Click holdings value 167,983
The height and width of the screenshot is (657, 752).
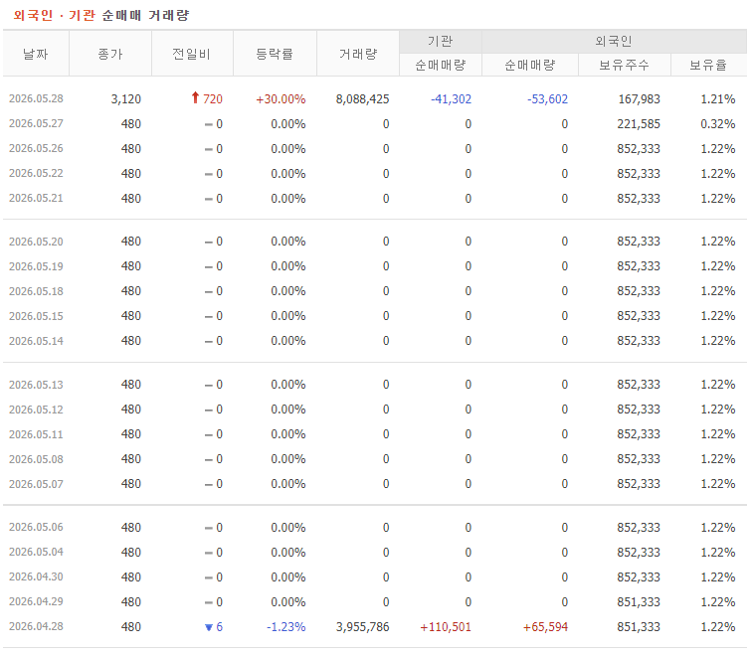(x=640, y=99)
